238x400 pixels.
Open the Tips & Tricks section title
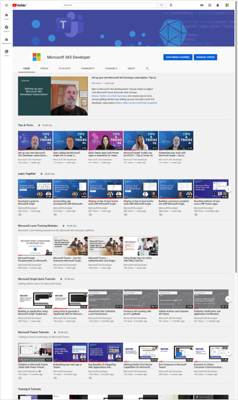[x=26, y=125]
